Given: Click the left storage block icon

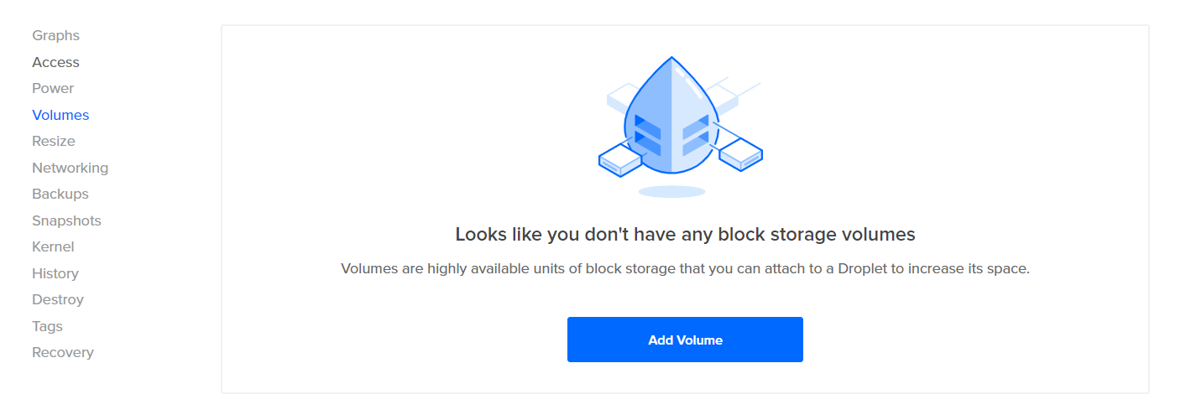Looking at the screenshot, I should pyautogui.click(x=619, y=158).
